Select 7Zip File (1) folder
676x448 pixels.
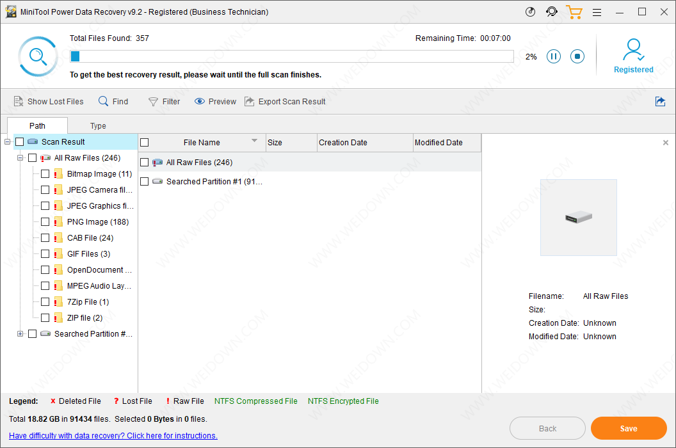coord(88,302)
